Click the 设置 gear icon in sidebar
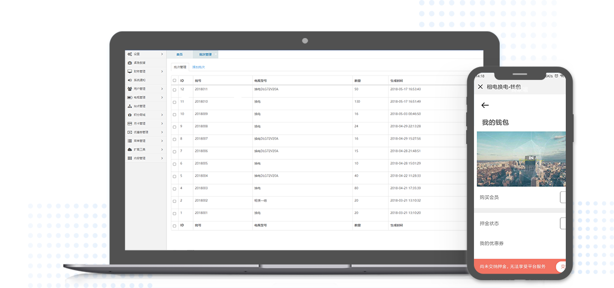This screenshot has width=614, height=288. point(130,54)
